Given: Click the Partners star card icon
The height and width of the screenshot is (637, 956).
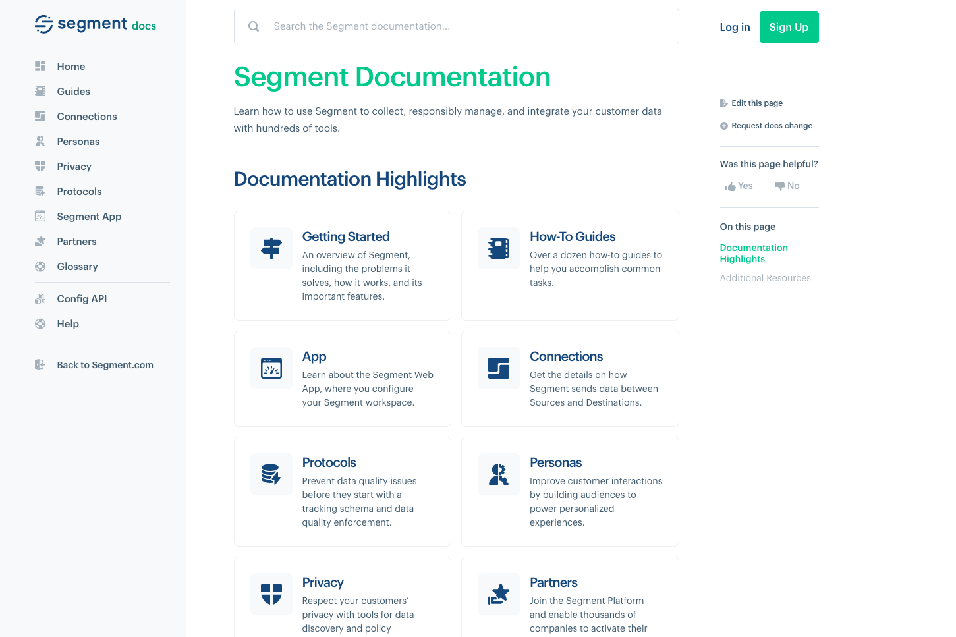Looking at the screenshot, I should point(499,594).
